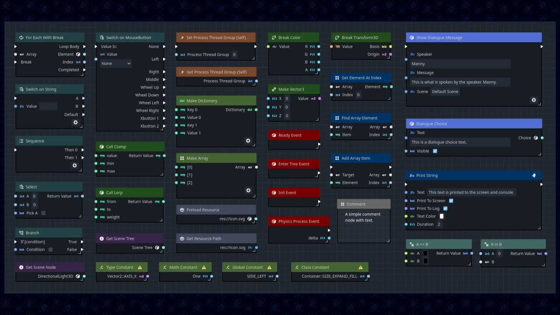Click the warning icon on Global Constant
Image resolution: width=560 pixels, height=315 pixels.
tap(269, 267)
